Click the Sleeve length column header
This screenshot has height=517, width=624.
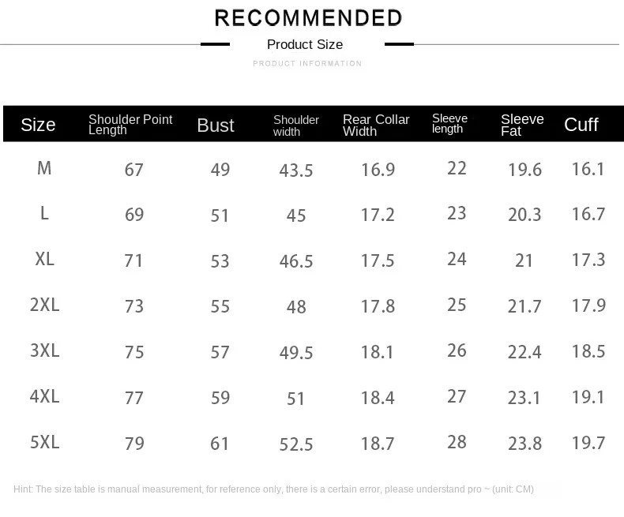point(449,124)
